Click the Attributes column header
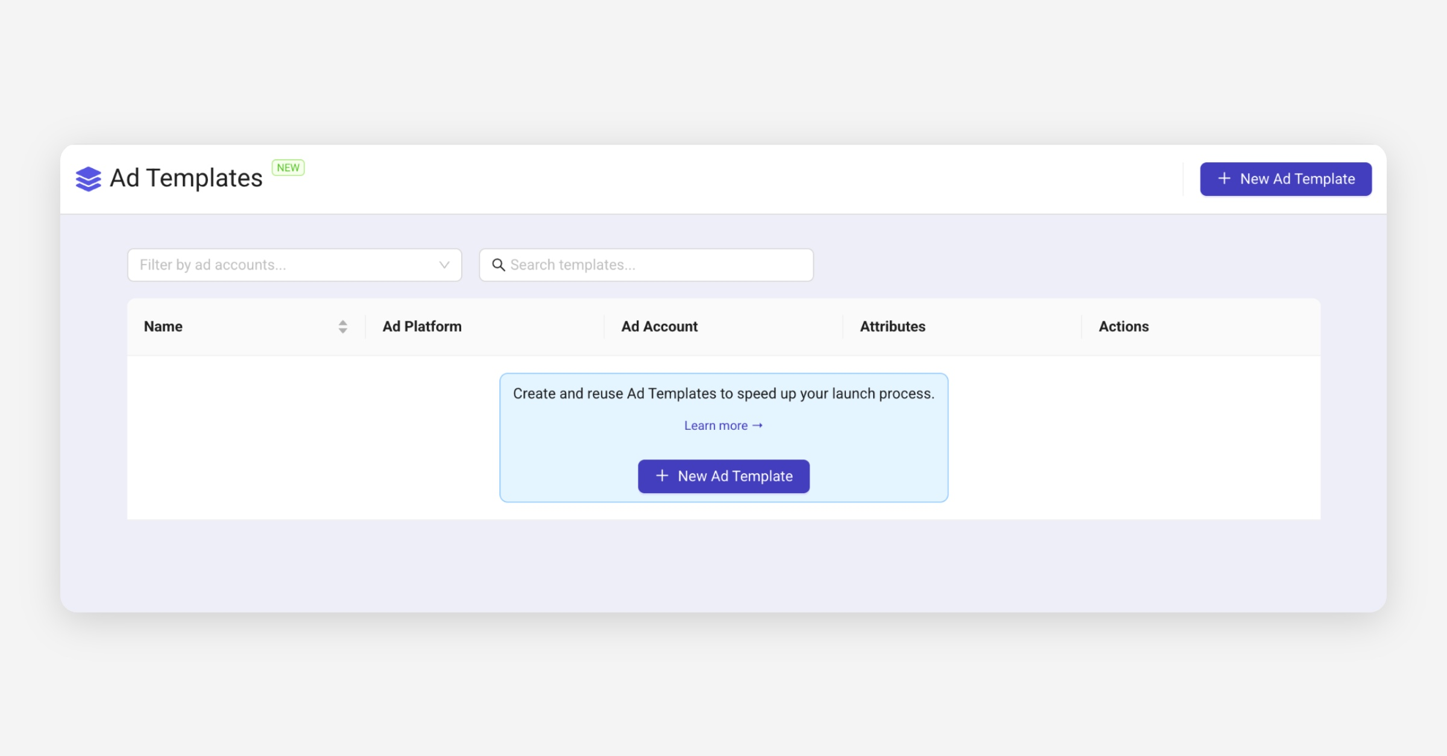This screenshot has width=1447, height=756. pyautogui.click(x=892, y=327)
